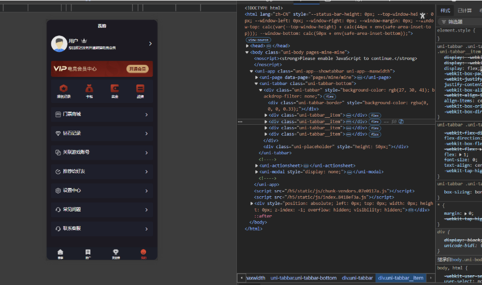The image size is (482, 285).
Task: Click the 门票商城 ticket icon
Action: (58, 114)
